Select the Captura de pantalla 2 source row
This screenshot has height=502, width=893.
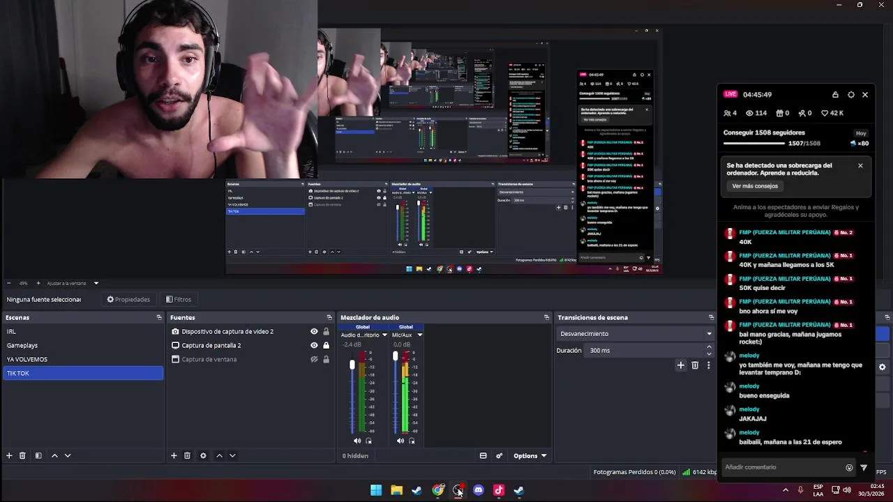[250, 345]
